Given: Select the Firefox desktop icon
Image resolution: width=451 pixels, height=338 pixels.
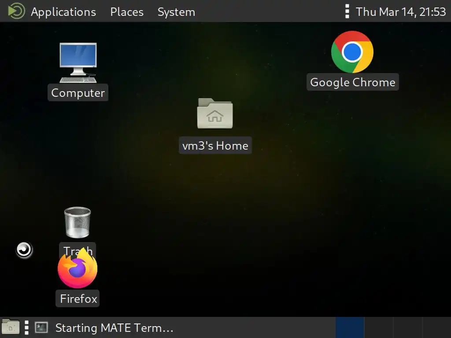Looking at the screenshot, I should (78, 269).
